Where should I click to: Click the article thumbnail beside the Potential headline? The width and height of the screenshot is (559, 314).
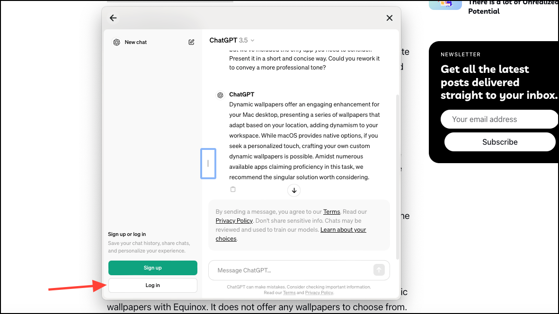coord(445,5)
